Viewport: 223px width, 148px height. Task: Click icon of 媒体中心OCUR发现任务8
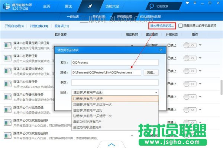point(7,136)
